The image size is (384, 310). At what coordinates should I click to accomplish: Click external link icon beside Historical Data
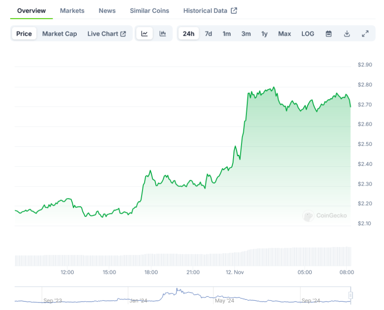(x=234, y=11)
